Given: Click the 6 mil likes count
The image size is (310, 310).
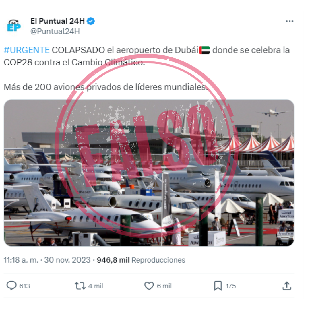Looking at the screenshot, I should (x=164, y=286).
